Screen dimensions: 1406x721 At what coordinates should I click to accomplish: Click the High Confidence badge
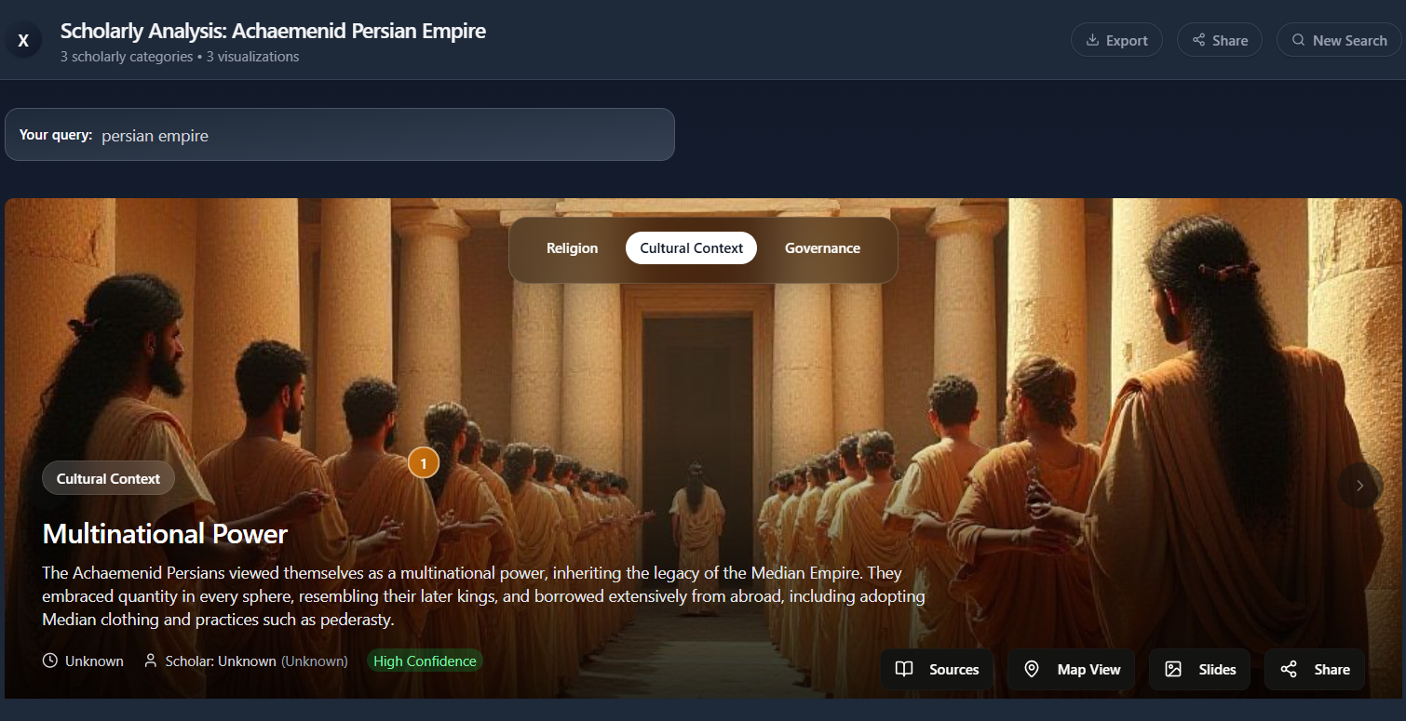[x=425, y=661]
